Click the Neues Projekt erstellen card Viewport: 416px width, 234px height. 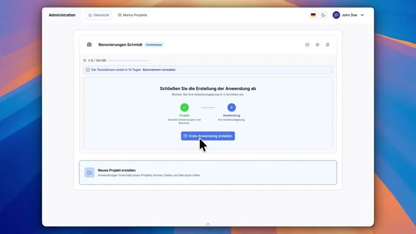208,172
